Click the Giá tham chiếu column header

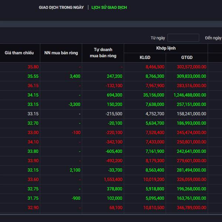pyautogui.click(x=19, y=53)
